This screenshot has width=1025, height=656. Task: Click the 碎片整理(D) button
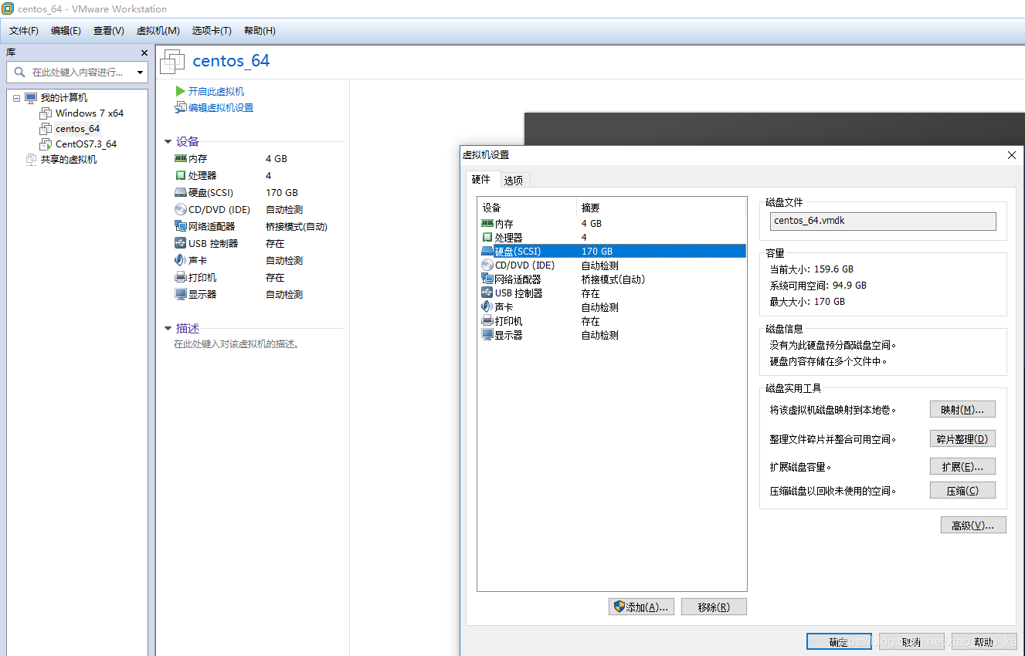[x=962, y=439]
